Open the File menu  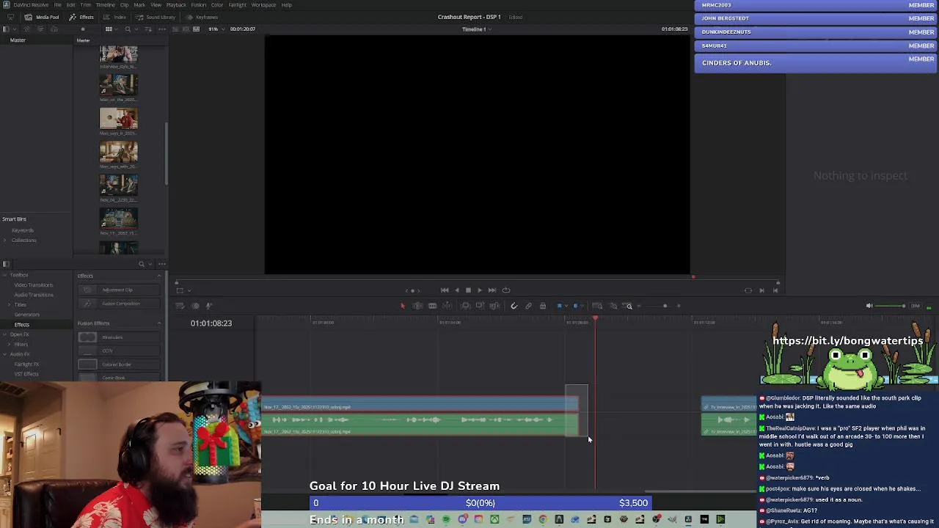(57, 5)
